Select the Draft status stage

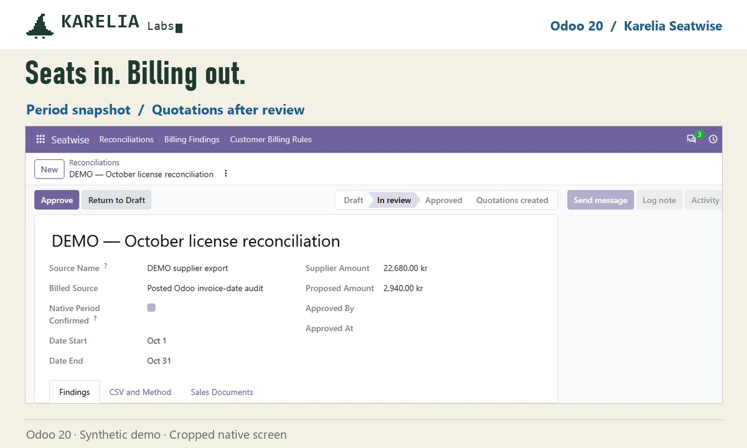(353, 200)
